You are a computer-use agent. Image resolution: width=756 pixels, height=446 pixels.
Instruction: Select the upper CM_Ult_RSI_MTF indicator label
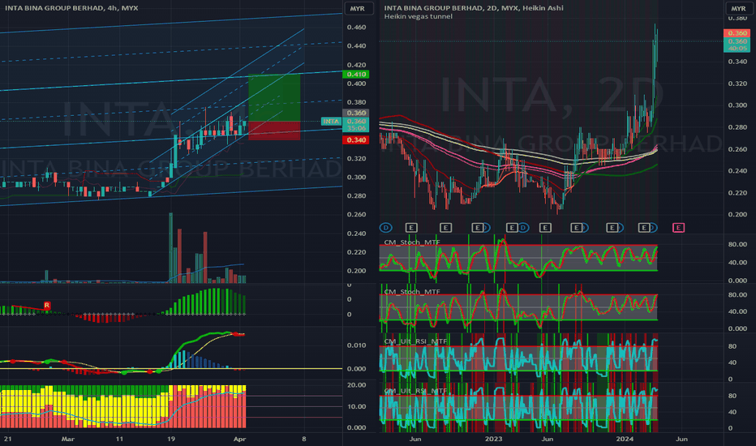click(415, 341)
